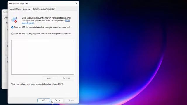This screenshot has height=105, width=187.
Task: Click inside the DEP exceptions list box
Action: point(43,57)
